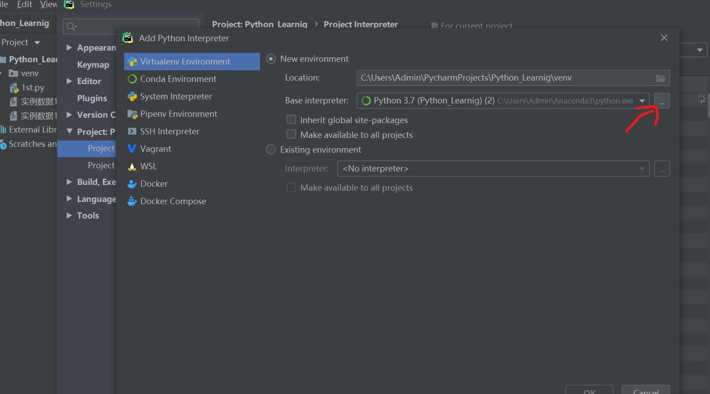Screen dimensions: 710x394
Task: Open View menu
Action: click(x=48, y=4)
